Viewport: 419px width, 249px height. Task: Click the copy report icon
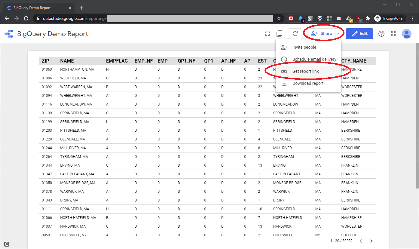click(x=279, y=34)
